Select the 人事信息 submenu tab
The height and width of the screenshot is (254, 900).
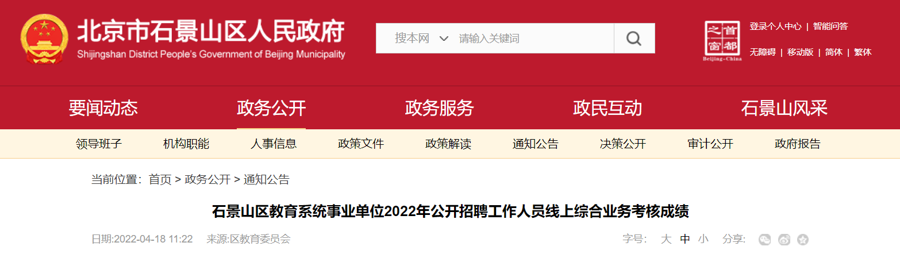[274, 144]
